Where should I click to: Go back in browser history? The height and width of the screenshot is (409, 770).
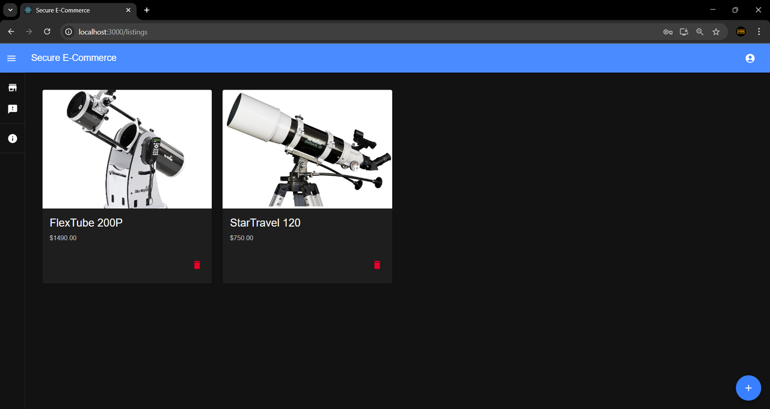[x=11, y=32]
